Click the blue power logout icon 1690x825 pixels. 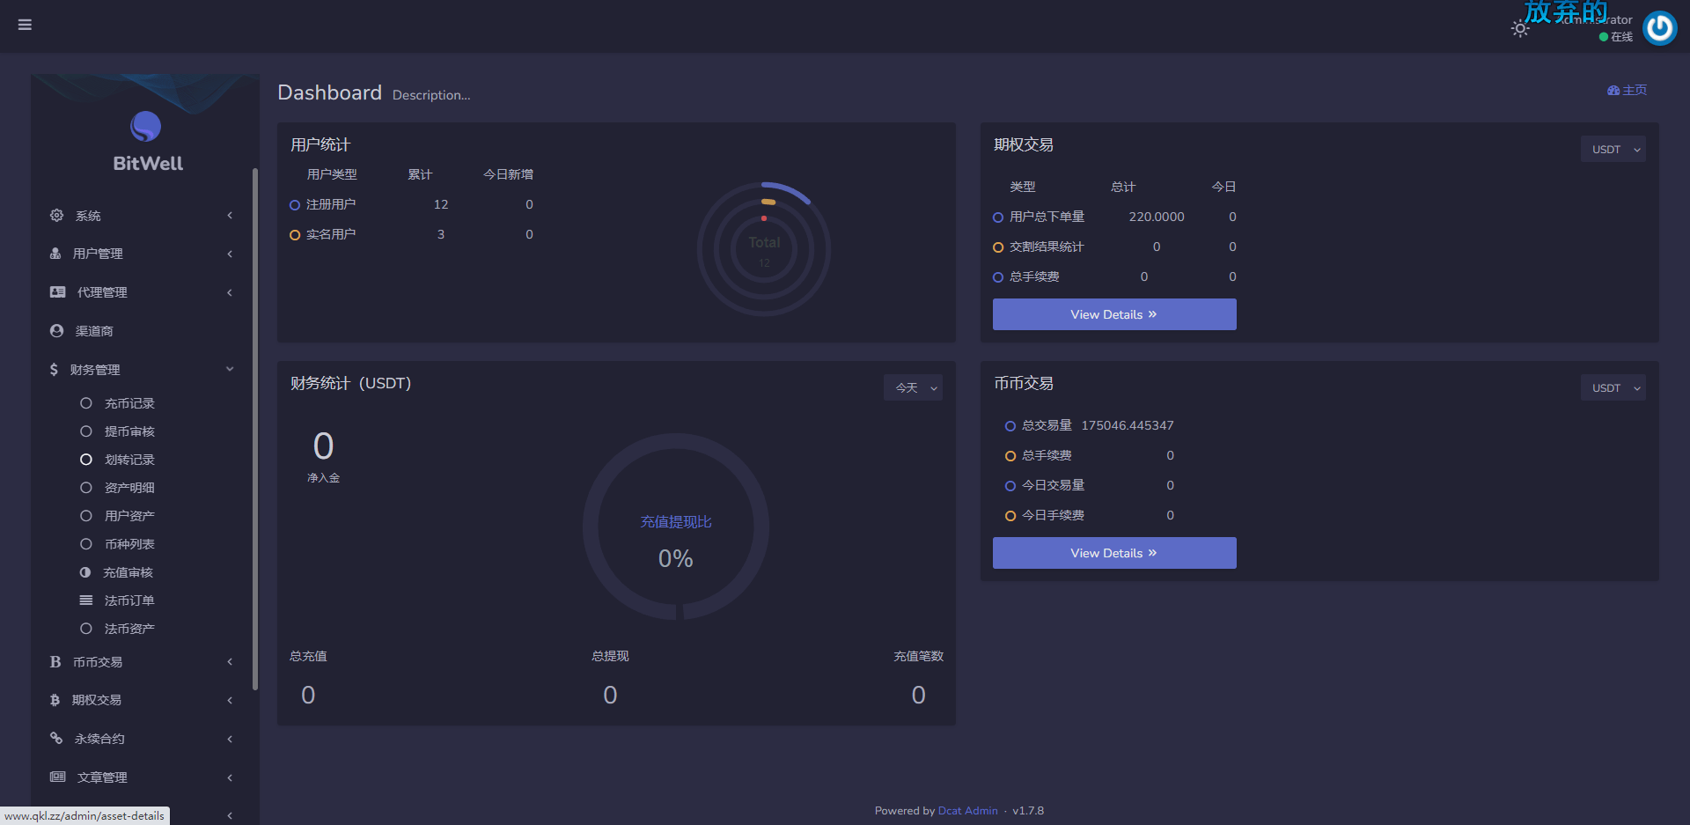(1660, 27)
